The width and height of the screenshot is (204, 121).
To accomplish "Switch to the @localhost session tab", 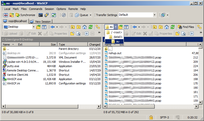I will [15, 21].
